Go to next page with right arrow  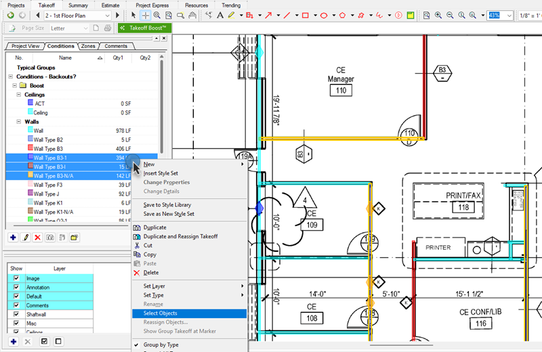pos(117,15)
